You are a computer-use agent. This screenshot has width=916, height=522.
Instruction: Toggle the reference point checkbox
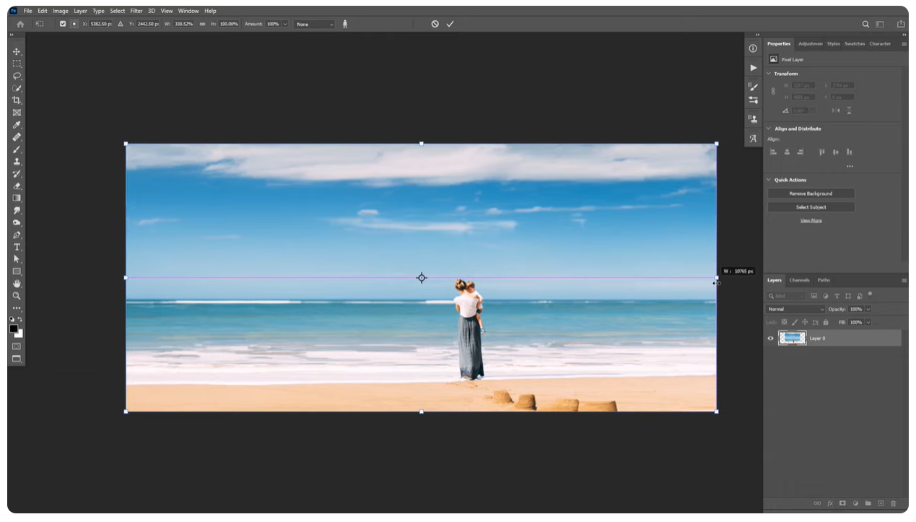pos(63,24)
